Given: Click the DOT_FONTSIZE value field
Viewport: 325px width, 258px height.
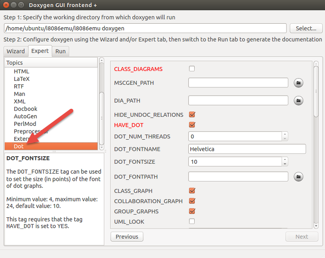Looking at the screenshot, I should [x=235, y=162].
